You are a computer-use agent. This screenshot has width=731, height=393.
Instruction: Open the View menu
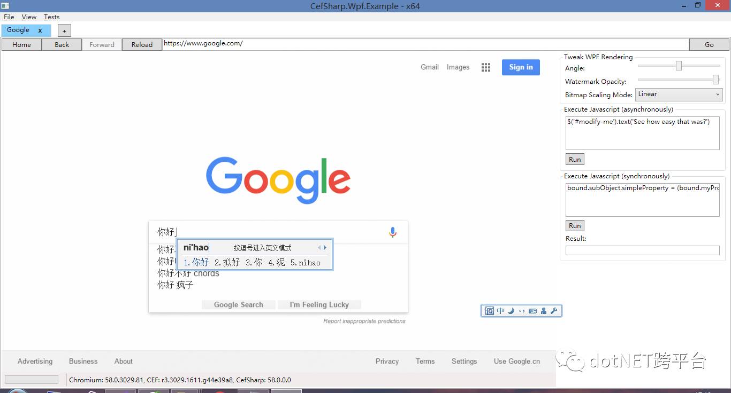pyautogui.click(x=29, y=17)
